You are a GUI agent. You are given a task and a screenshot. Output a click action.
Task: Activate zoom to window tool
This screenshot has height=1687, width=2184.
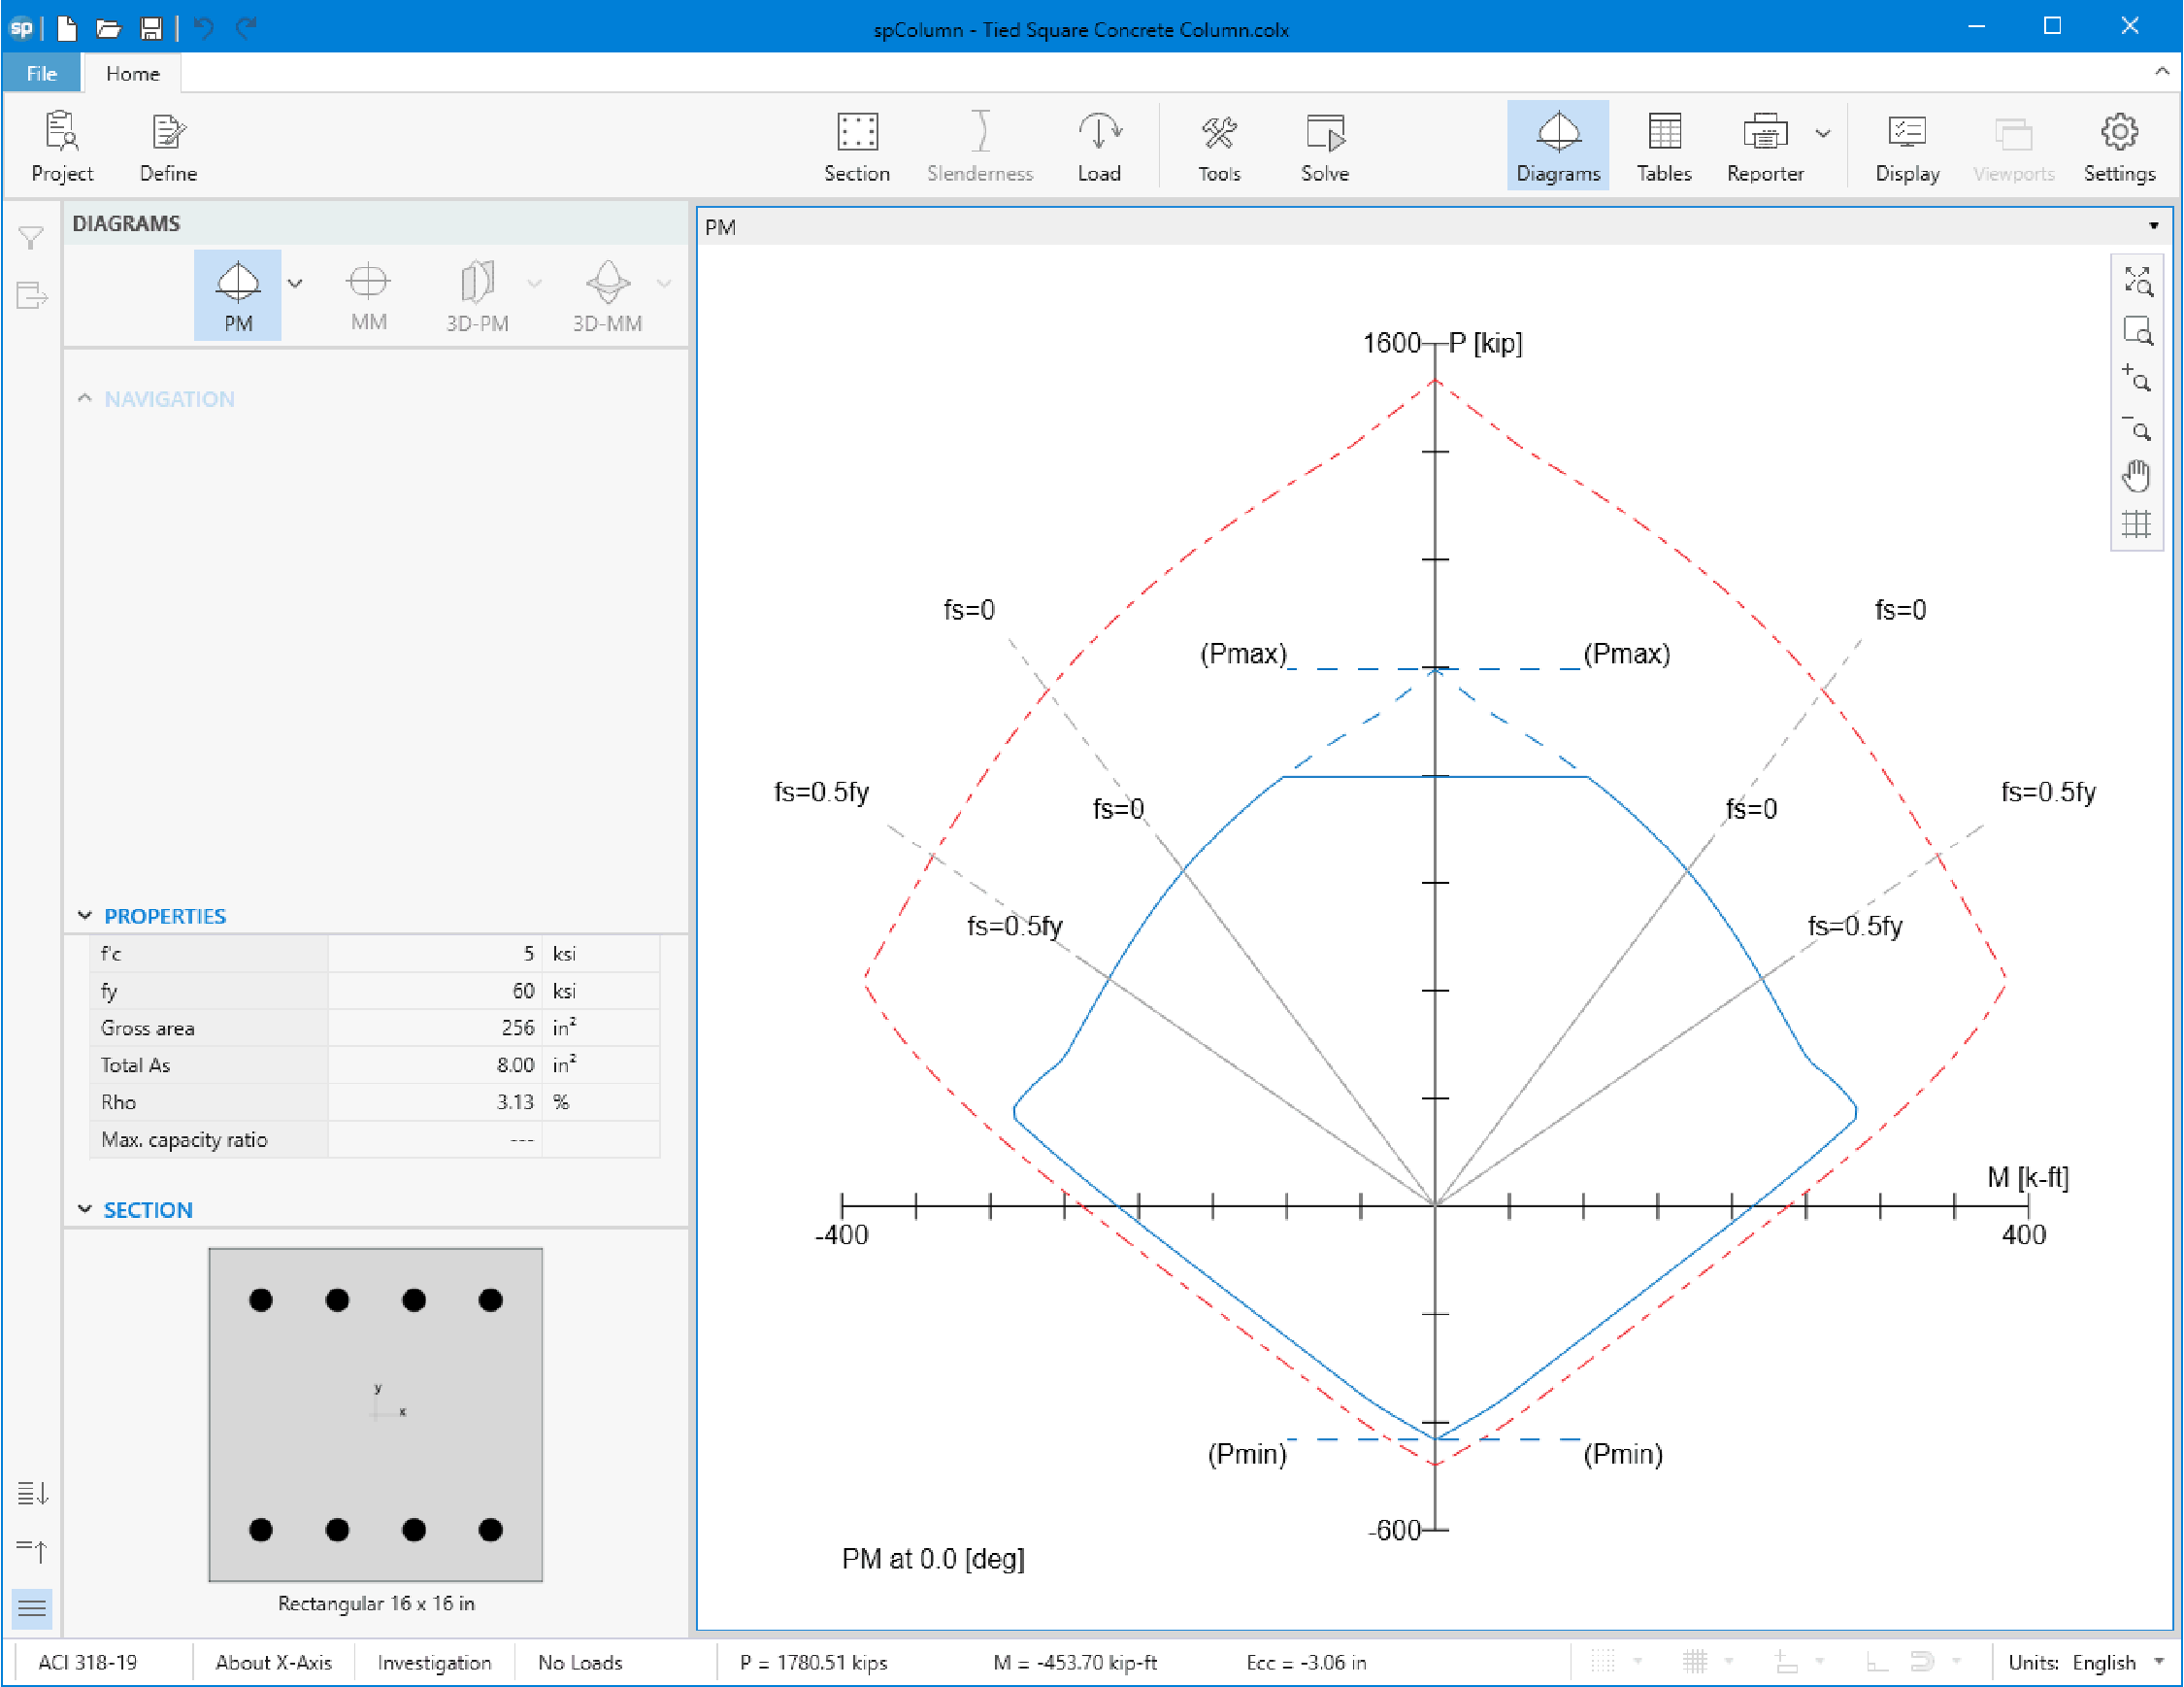tap(2137, 330)
